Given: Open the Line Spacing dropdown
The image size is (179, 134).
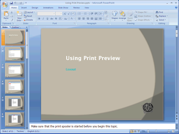Looking at the screenshot, I should 101,14.
